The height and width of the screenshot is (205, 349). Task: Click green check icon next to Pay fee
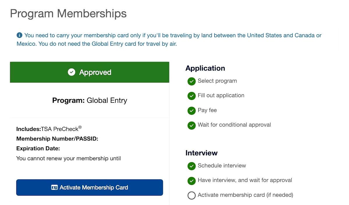[x=191, y=111]
